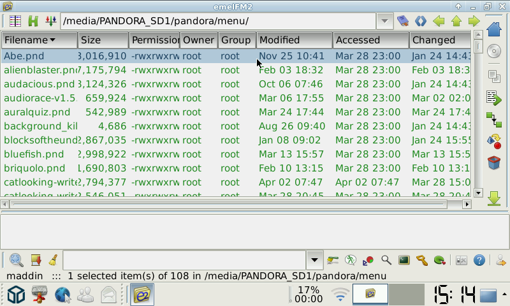510x306 pixels.
Task: Click the emelFM2 taskbar button
Action: pos(142,295)
